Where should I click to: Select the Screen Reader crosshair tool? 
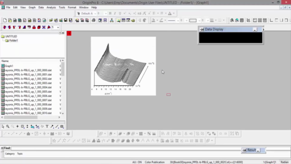point(18,127)
